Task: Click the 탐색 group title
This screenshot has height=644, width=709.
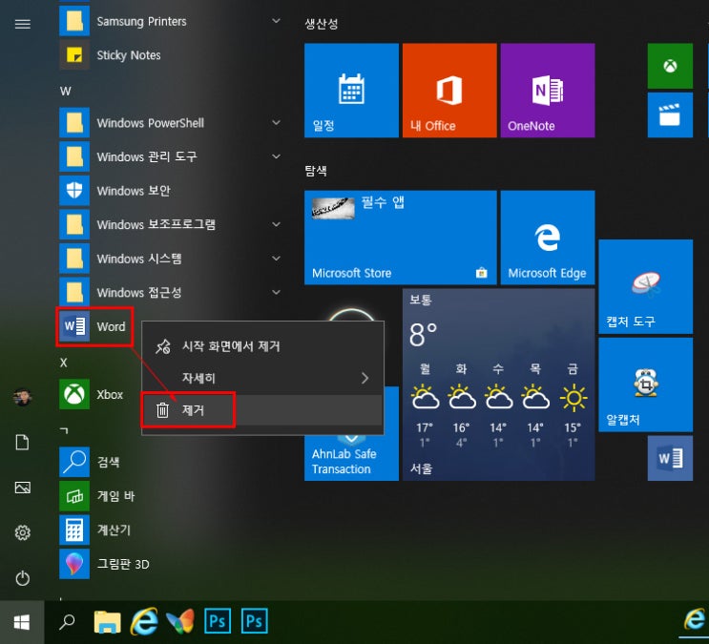Action: point(316,171)
